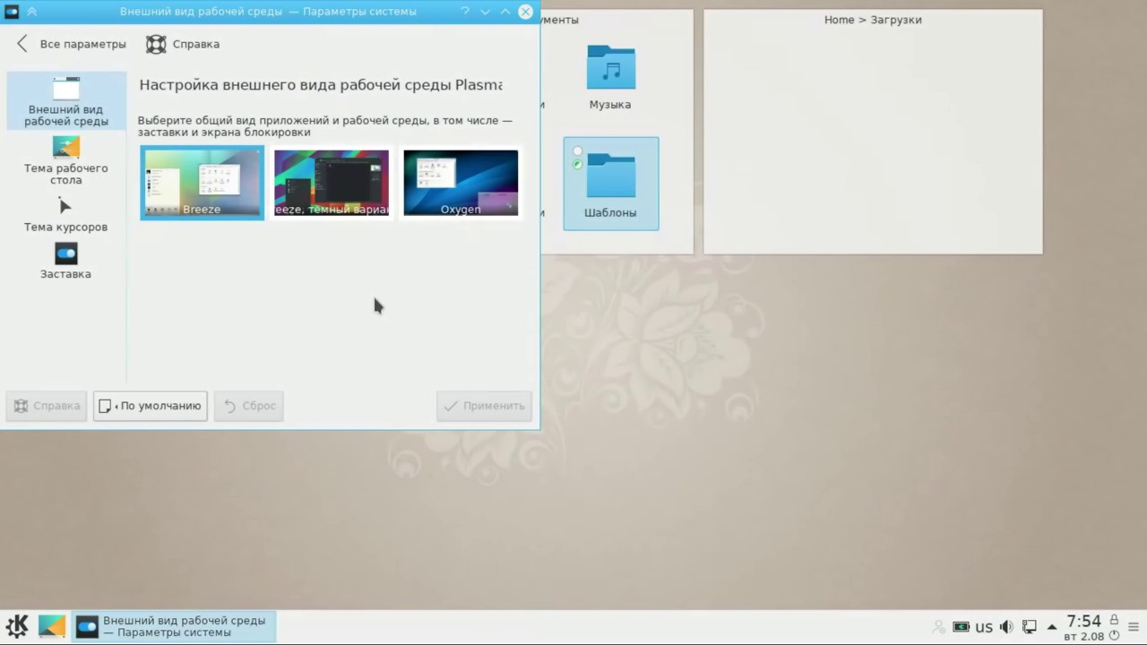Select the Oxygen theme thumbnail
The image size is (1147, 645).
tap(461, 183)
